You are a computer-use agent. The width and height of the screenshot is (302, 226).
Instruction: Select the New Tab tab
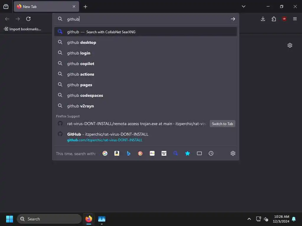click(46, 6)
